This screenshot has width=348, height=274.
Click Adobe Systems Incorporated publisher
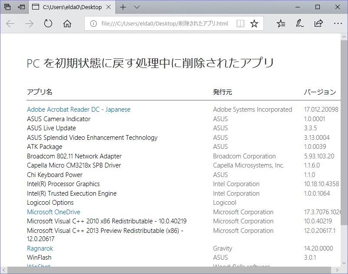coord(253,110)
